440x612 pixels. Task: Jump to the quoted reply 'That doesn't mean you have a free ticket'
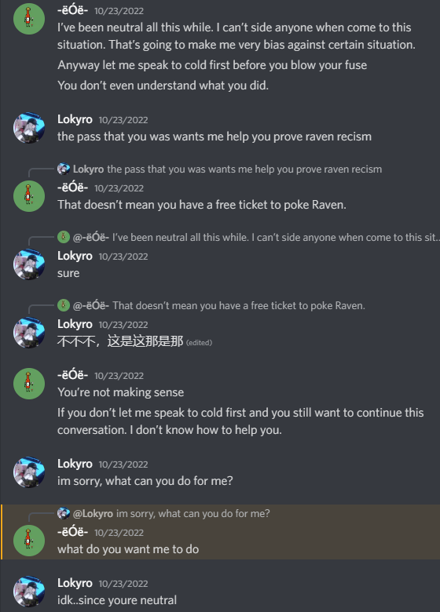[x=239, y=306]
